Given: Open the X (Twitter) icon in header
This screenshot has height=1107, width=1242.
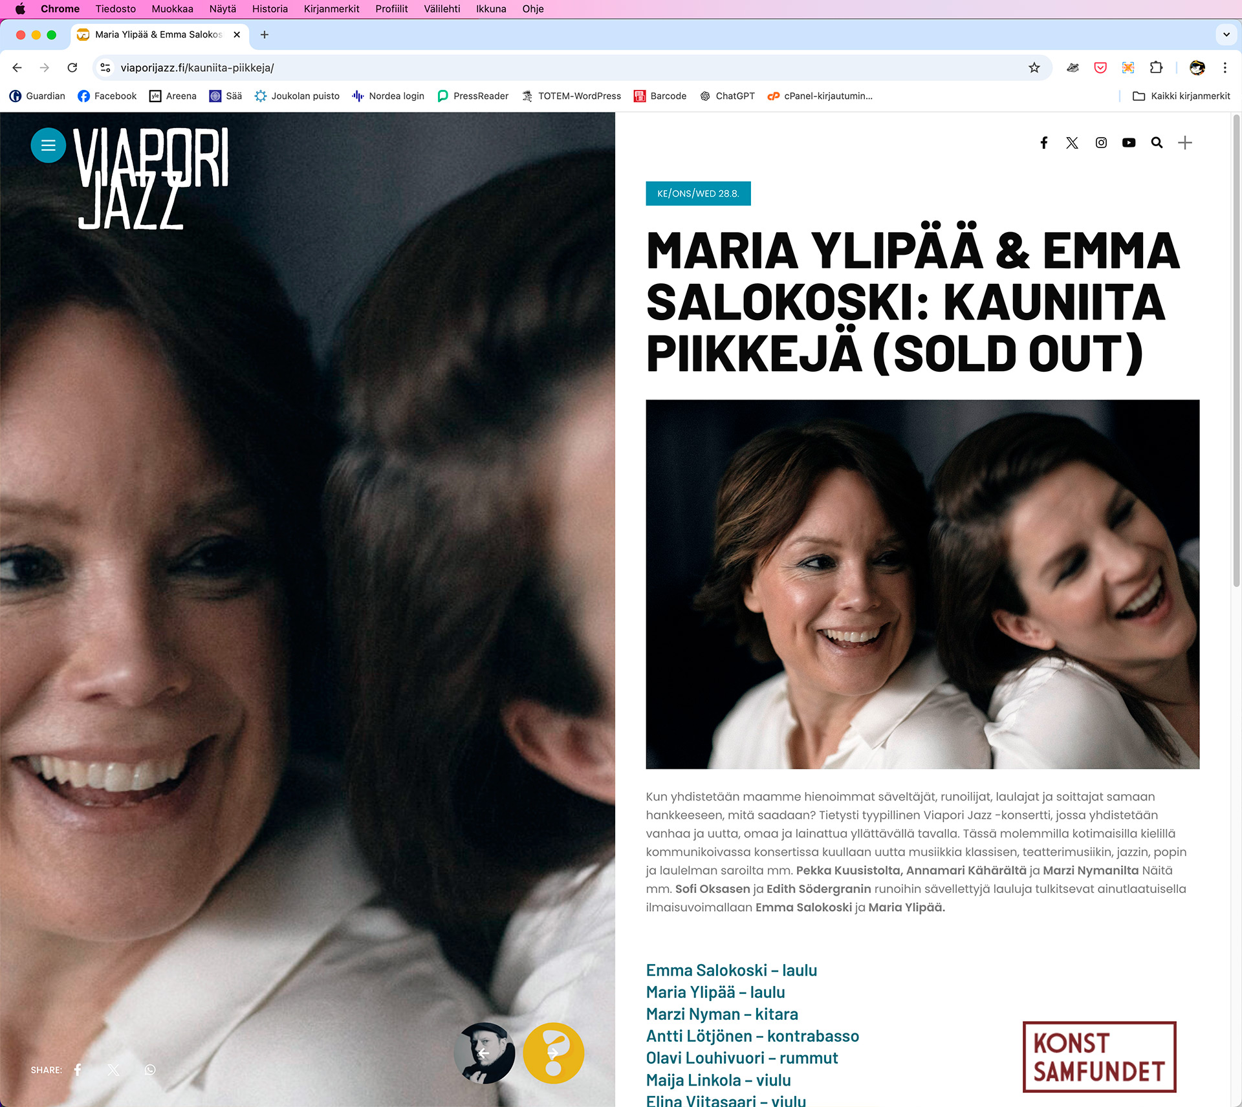Looking at the screenshot, I should pos(1072,143).
